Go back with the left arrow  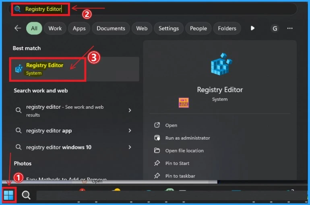[x=18, y=28]
